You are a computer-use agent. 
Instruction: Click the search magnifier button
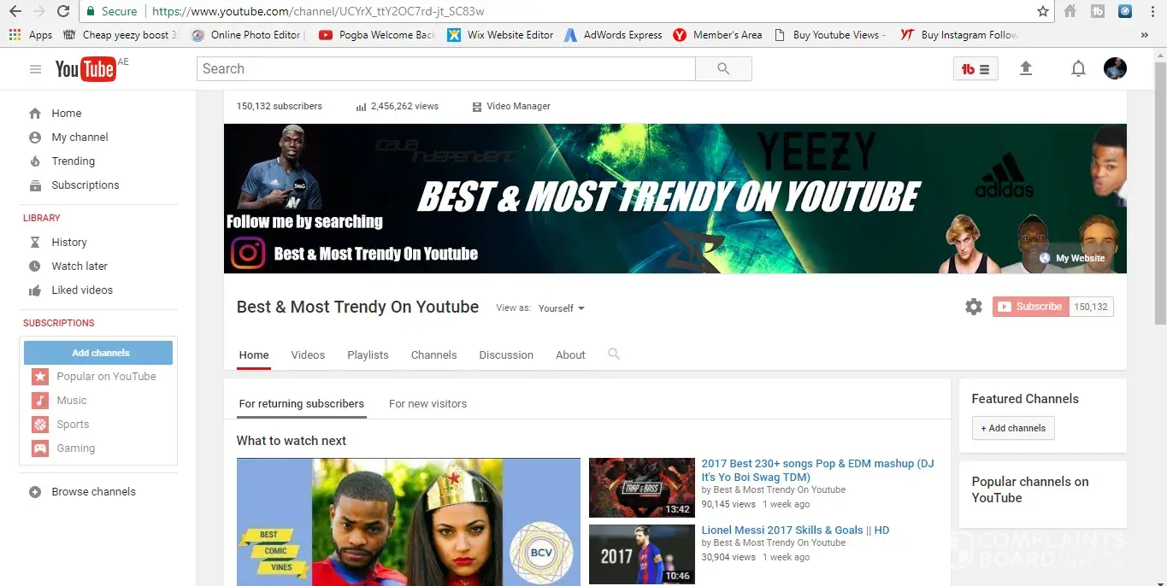pyautogui.click(x=723, y=69)
